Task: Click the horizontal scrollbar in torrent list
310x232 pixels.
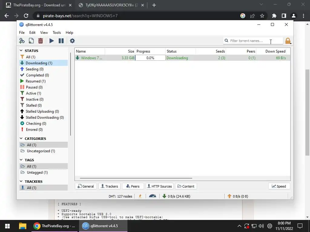Action: pyautogui.click(x=136, y=178)
